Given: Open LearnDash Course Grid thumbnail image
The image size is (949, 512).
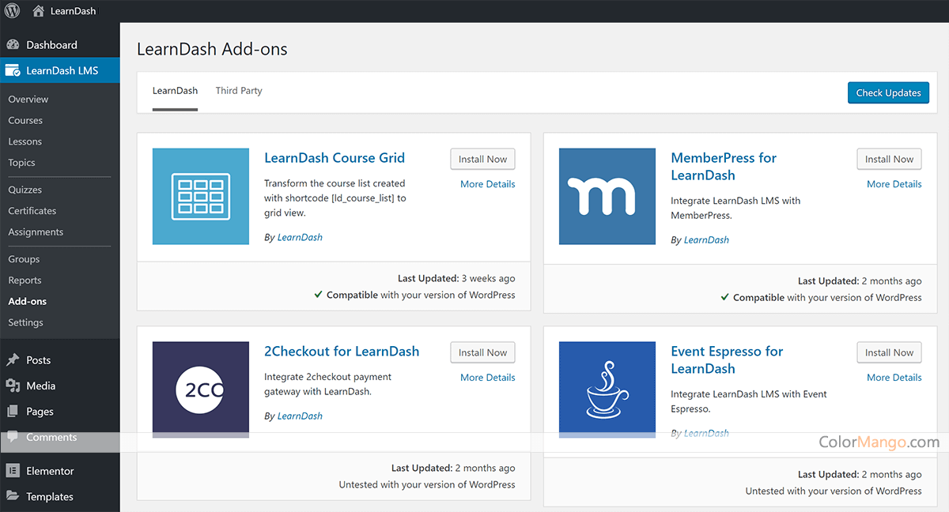Looking at the screenshot, I should (x=201, y=197).
